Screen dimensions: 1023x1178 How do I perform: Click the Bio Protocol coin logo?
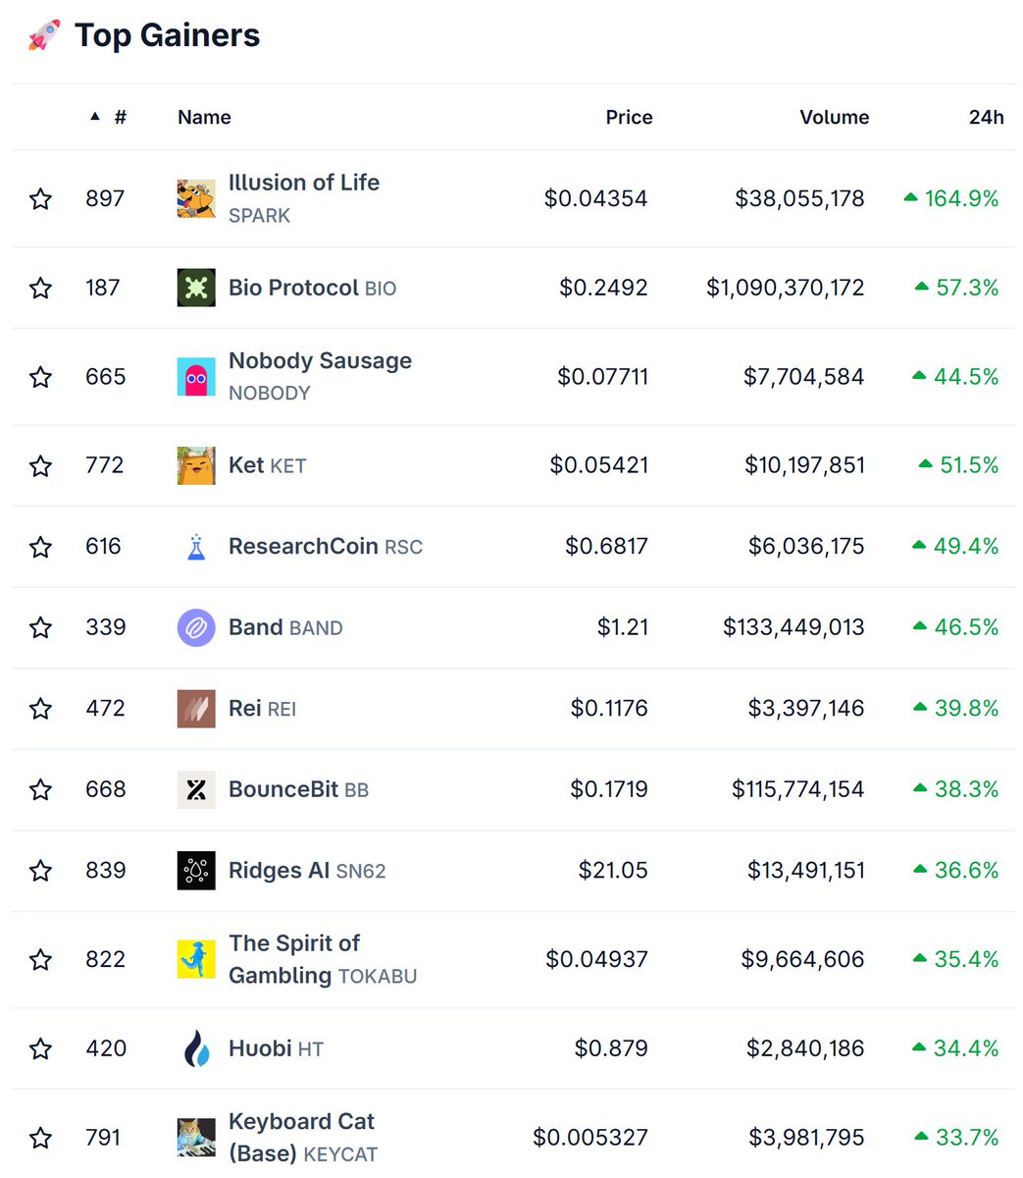click(196, 288)
